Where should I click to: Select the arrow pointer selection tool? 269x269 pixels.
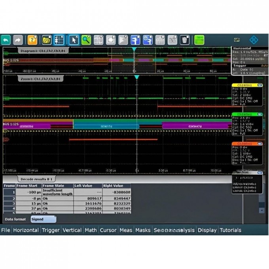pos(74,40)
